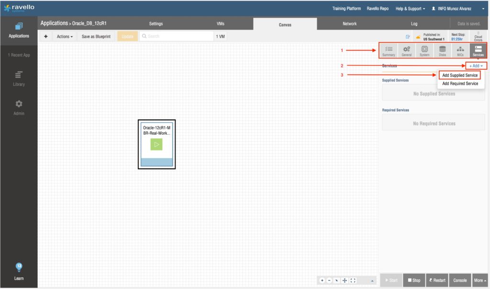Open the General settings gears icon
Image resolution: width=490 pixels, height=289 pixels.
click(x=406, y=51)
